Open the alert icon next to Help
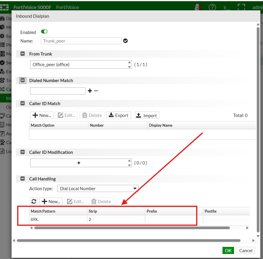The height and width of the screenshot is (259, 263). point(198,7)
